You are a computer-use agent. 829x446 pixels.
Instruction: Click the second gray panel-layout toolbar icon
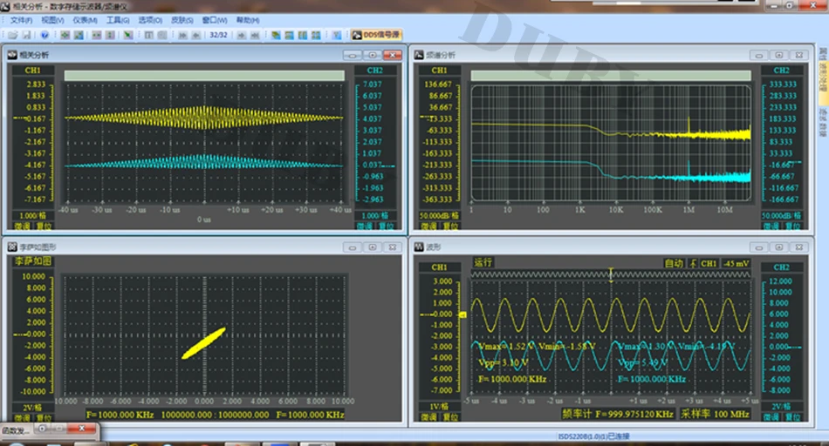tap(162, 35)
